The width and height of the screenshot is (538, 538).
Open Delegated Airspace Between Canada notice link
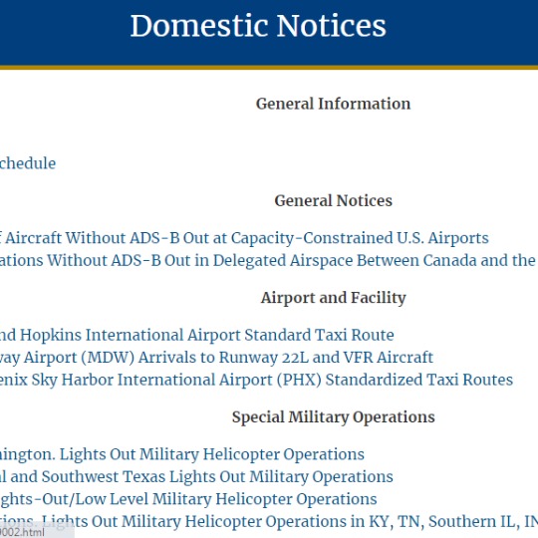coord(268,260)
